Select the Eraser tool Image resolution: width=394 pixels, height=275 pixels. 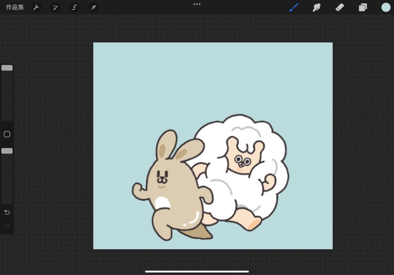tap(340, 7)
